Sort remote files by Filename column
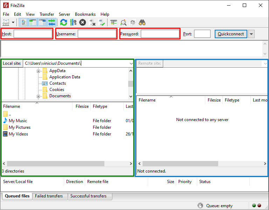Screen dimensions: 269x210 pos(171,100)
